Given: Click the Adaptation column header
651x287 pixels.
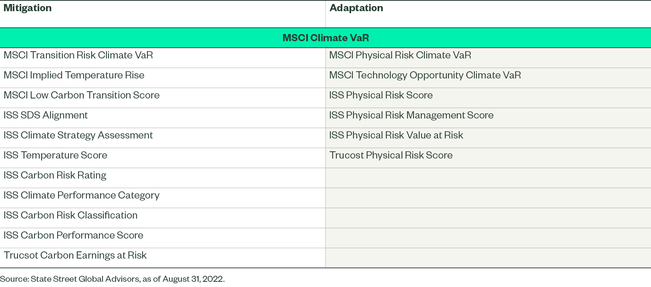Looking at the screenshot, I should pos(356,8).
